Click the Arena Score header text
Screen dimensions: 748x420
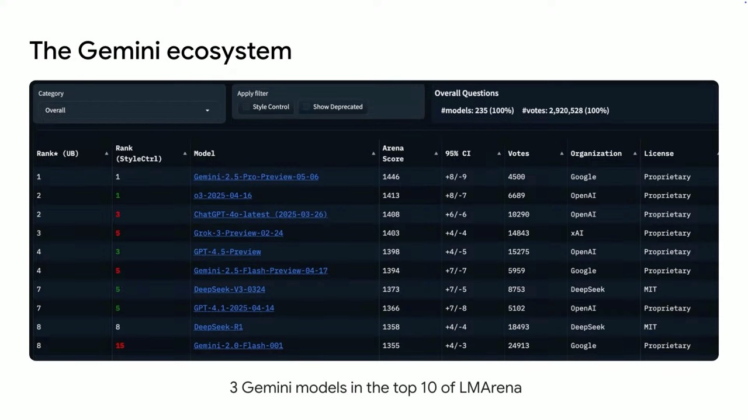coord(393,153)
